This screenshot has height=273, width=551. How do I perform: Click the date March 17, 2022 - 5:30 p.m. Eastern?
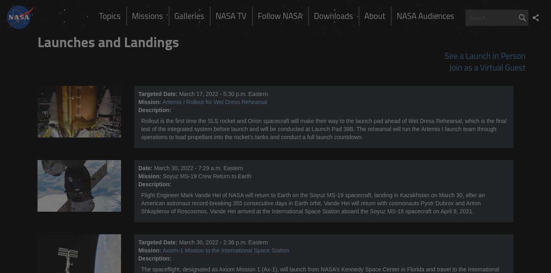point(223,94)
